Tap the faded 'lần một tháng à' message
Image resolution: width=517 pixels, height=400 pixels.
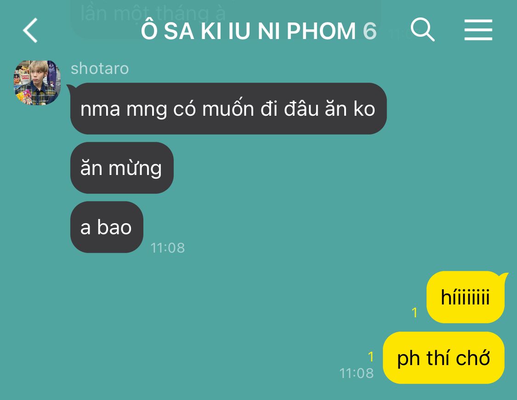tap(153, 13)
